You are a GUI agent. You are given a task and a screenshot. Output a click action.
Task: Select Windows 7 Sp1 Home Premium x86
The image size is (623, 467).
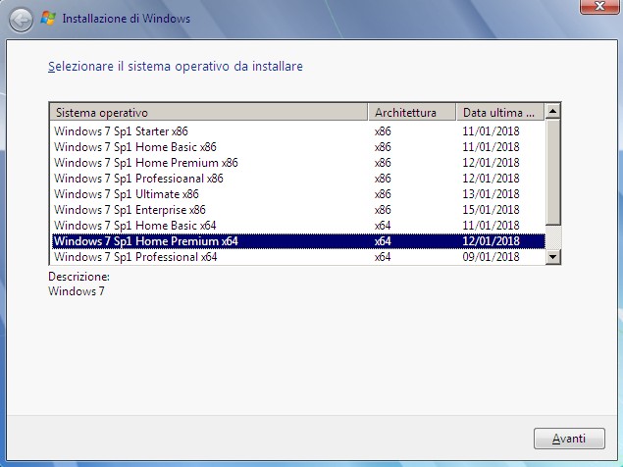[298, 163]
